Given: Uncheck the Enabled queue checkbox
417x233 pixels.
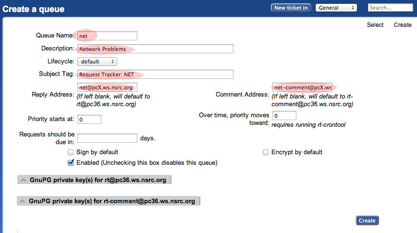Looking at the screenshot, I should (71, 163).
